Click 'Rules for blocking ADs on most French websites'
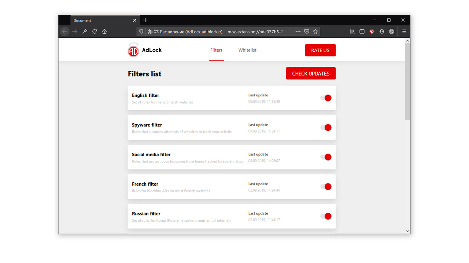469x263 pixels. (171, 191)
